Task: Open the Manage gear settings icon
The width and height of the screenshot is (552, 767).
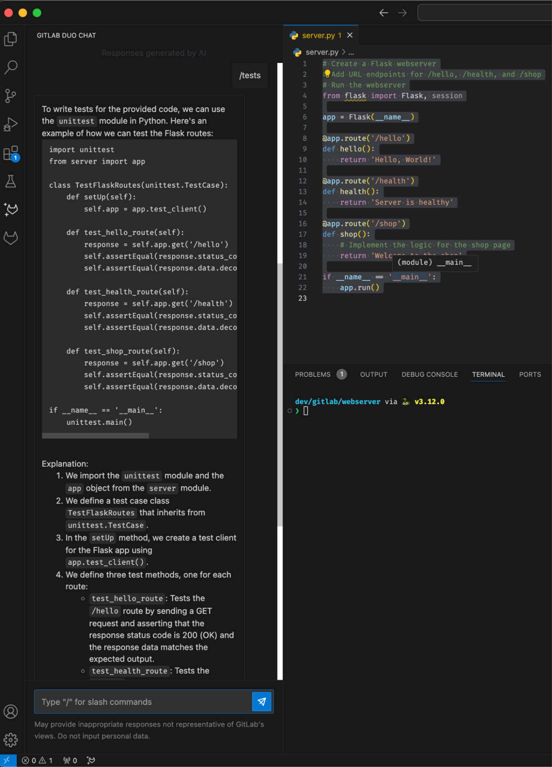Action: coord(11,740)
